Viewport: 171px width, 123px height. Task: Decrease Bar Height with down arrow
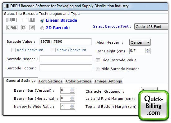point(148,52)
